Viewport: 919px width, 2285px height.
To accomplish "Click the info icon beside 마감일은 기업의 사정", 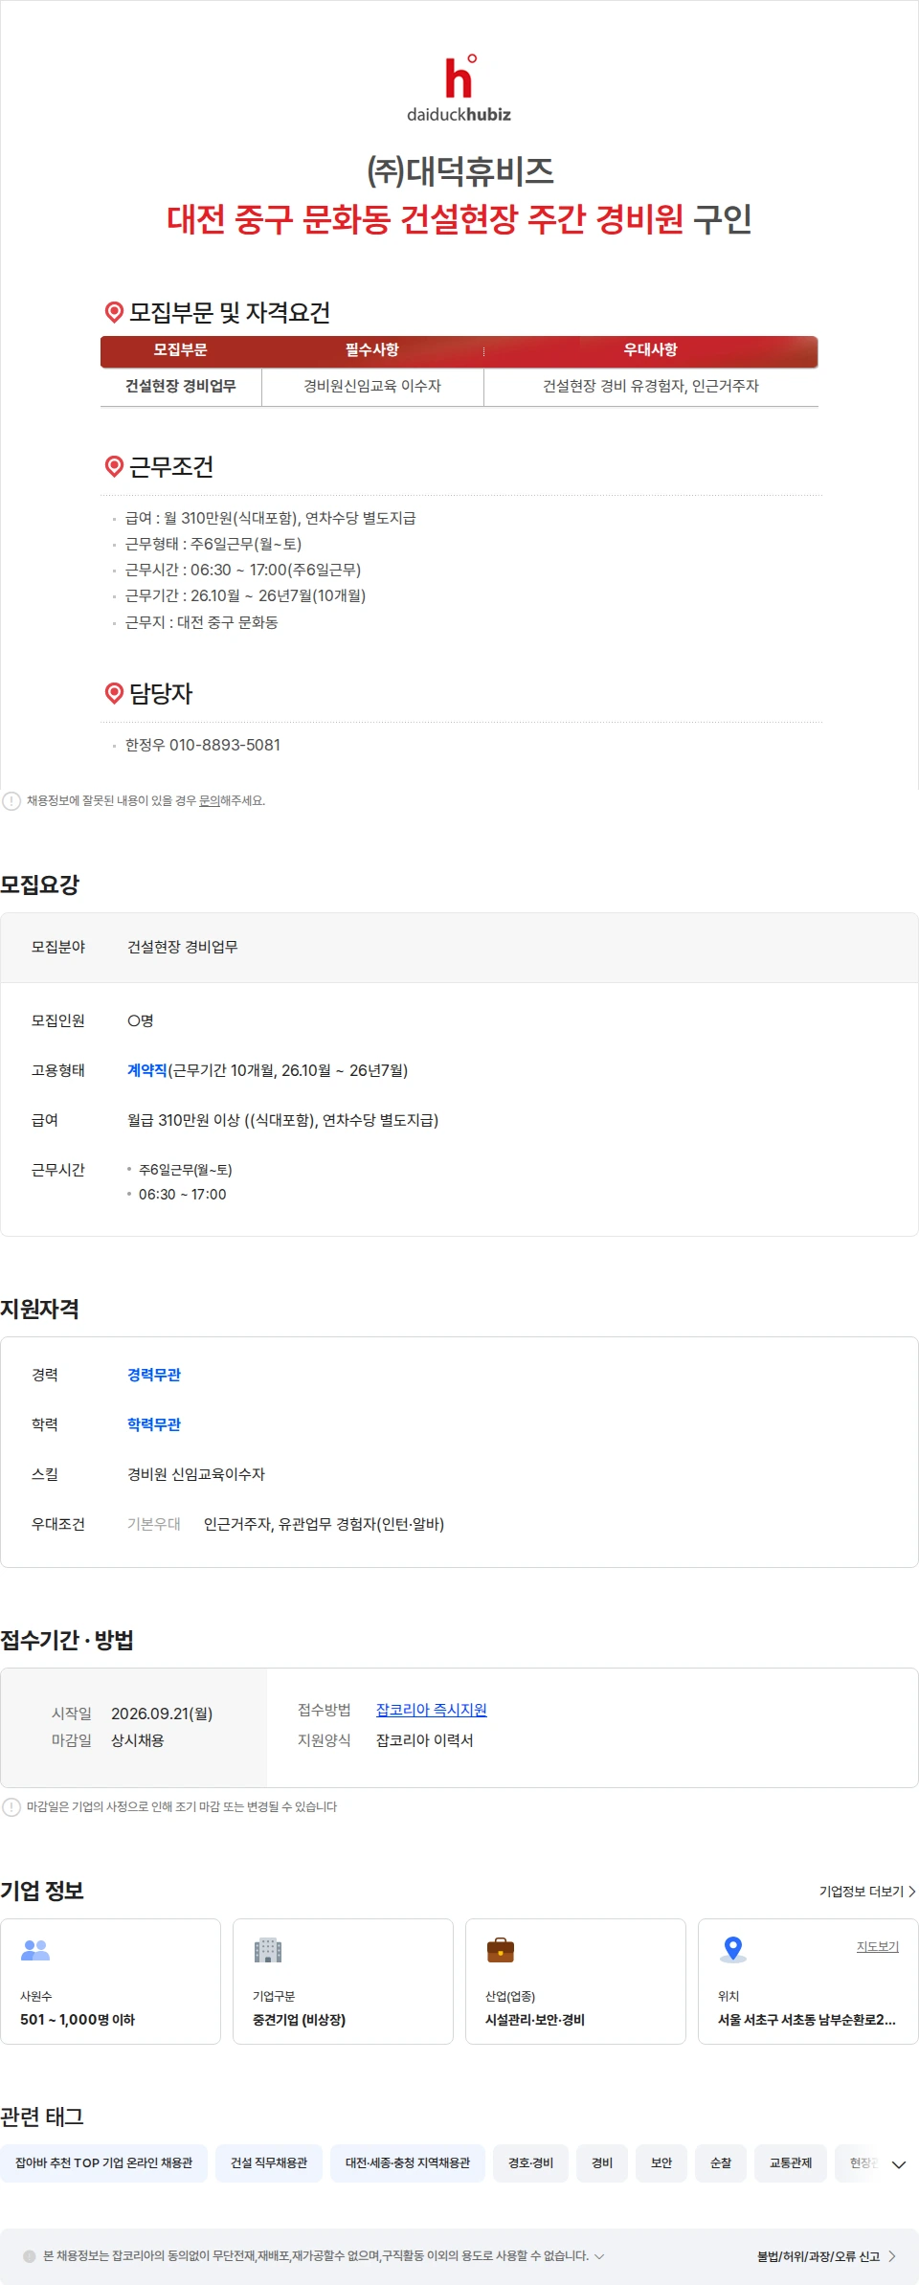I will coord(11,1807).
